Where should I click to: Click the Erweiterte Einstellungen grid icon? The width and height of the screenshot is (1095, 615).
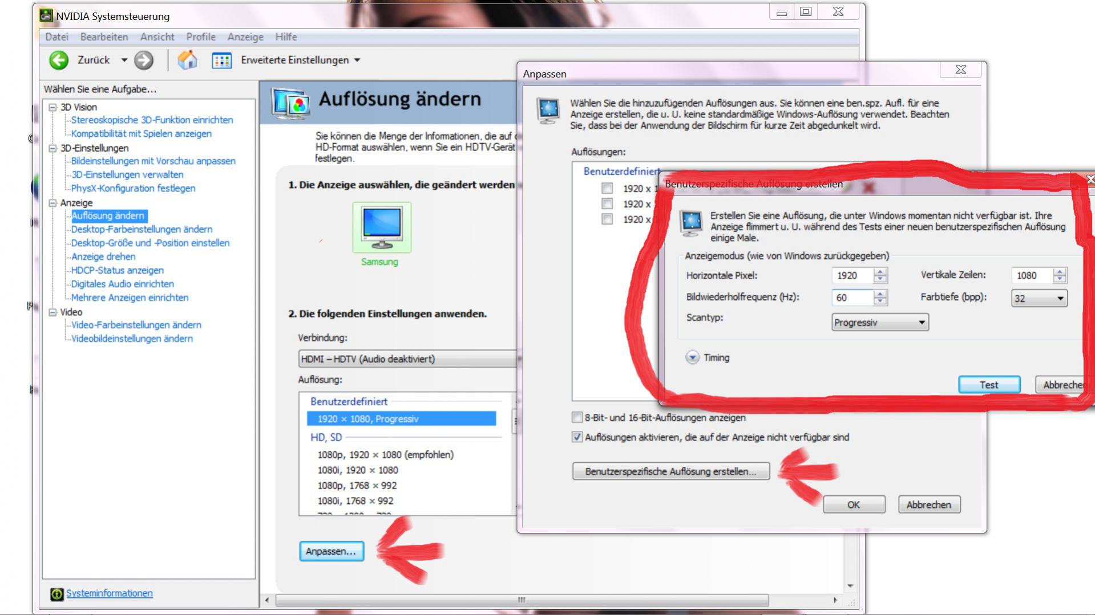coord(222,60)
